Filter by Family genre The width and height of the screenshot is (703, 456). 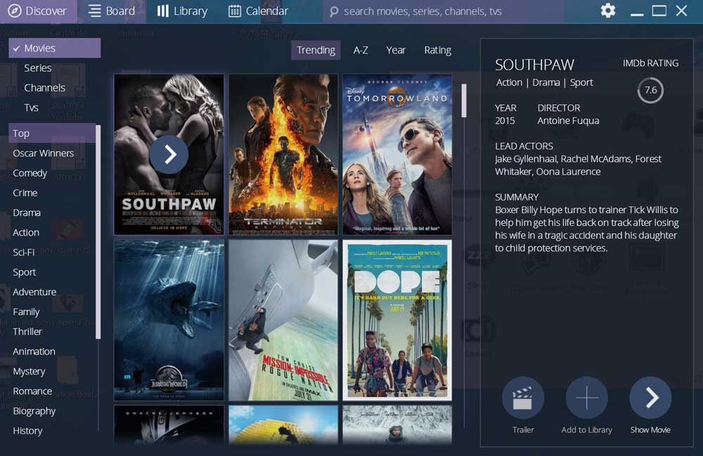[26, 312]
